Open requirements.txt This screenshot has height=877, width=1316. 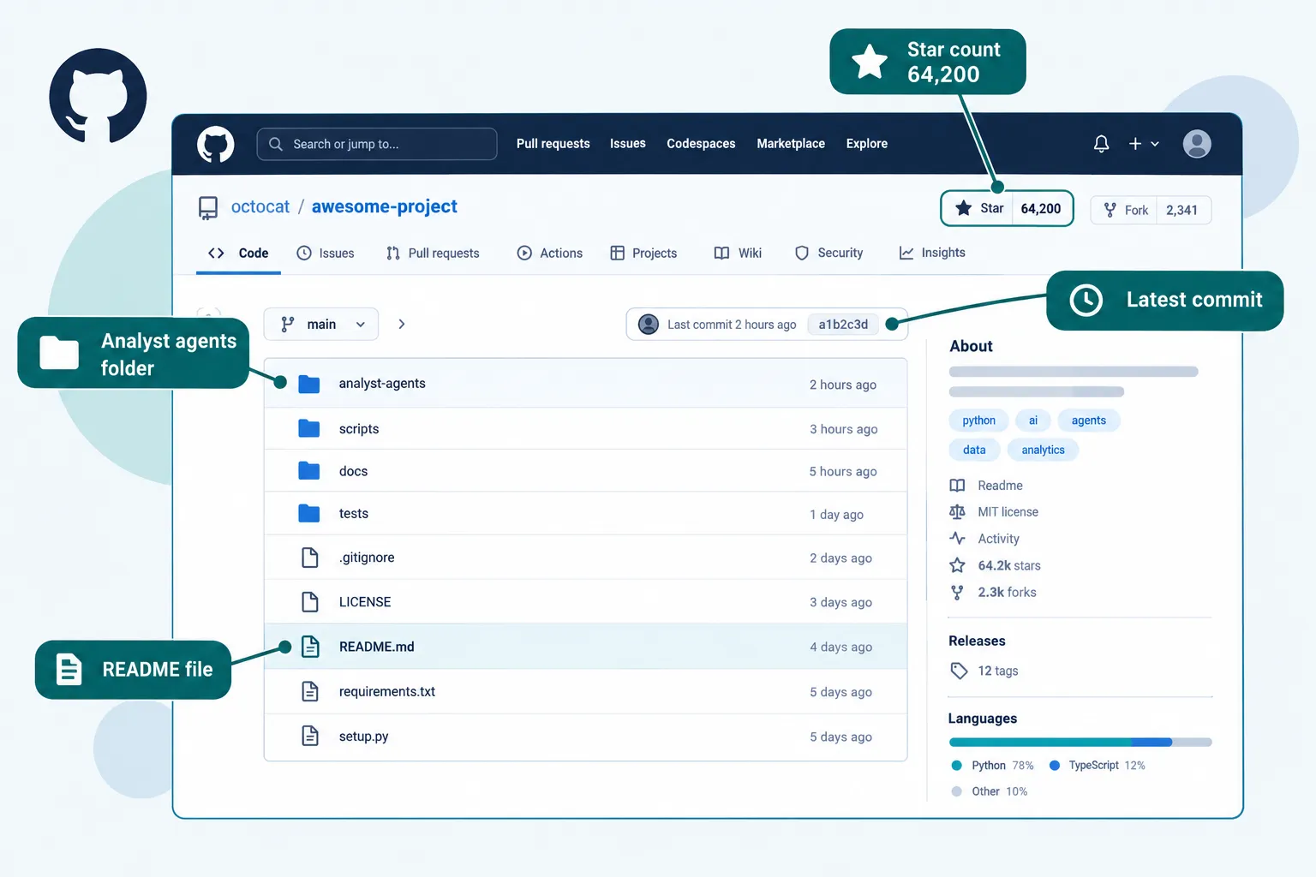387,692
